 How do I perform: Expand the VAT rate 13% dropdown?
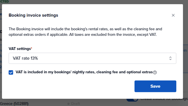click(x=92, y=58)
